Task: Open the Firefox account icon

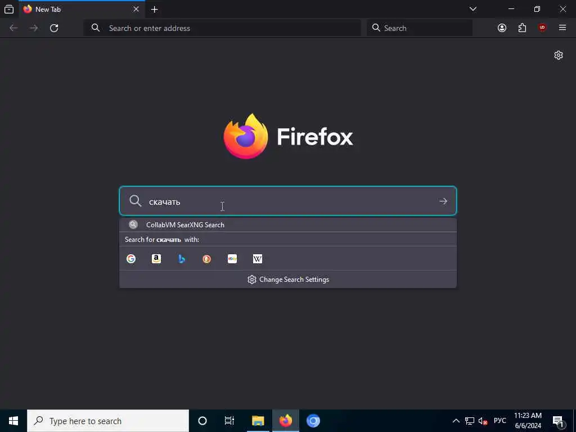Action: [x=502, y=28]
